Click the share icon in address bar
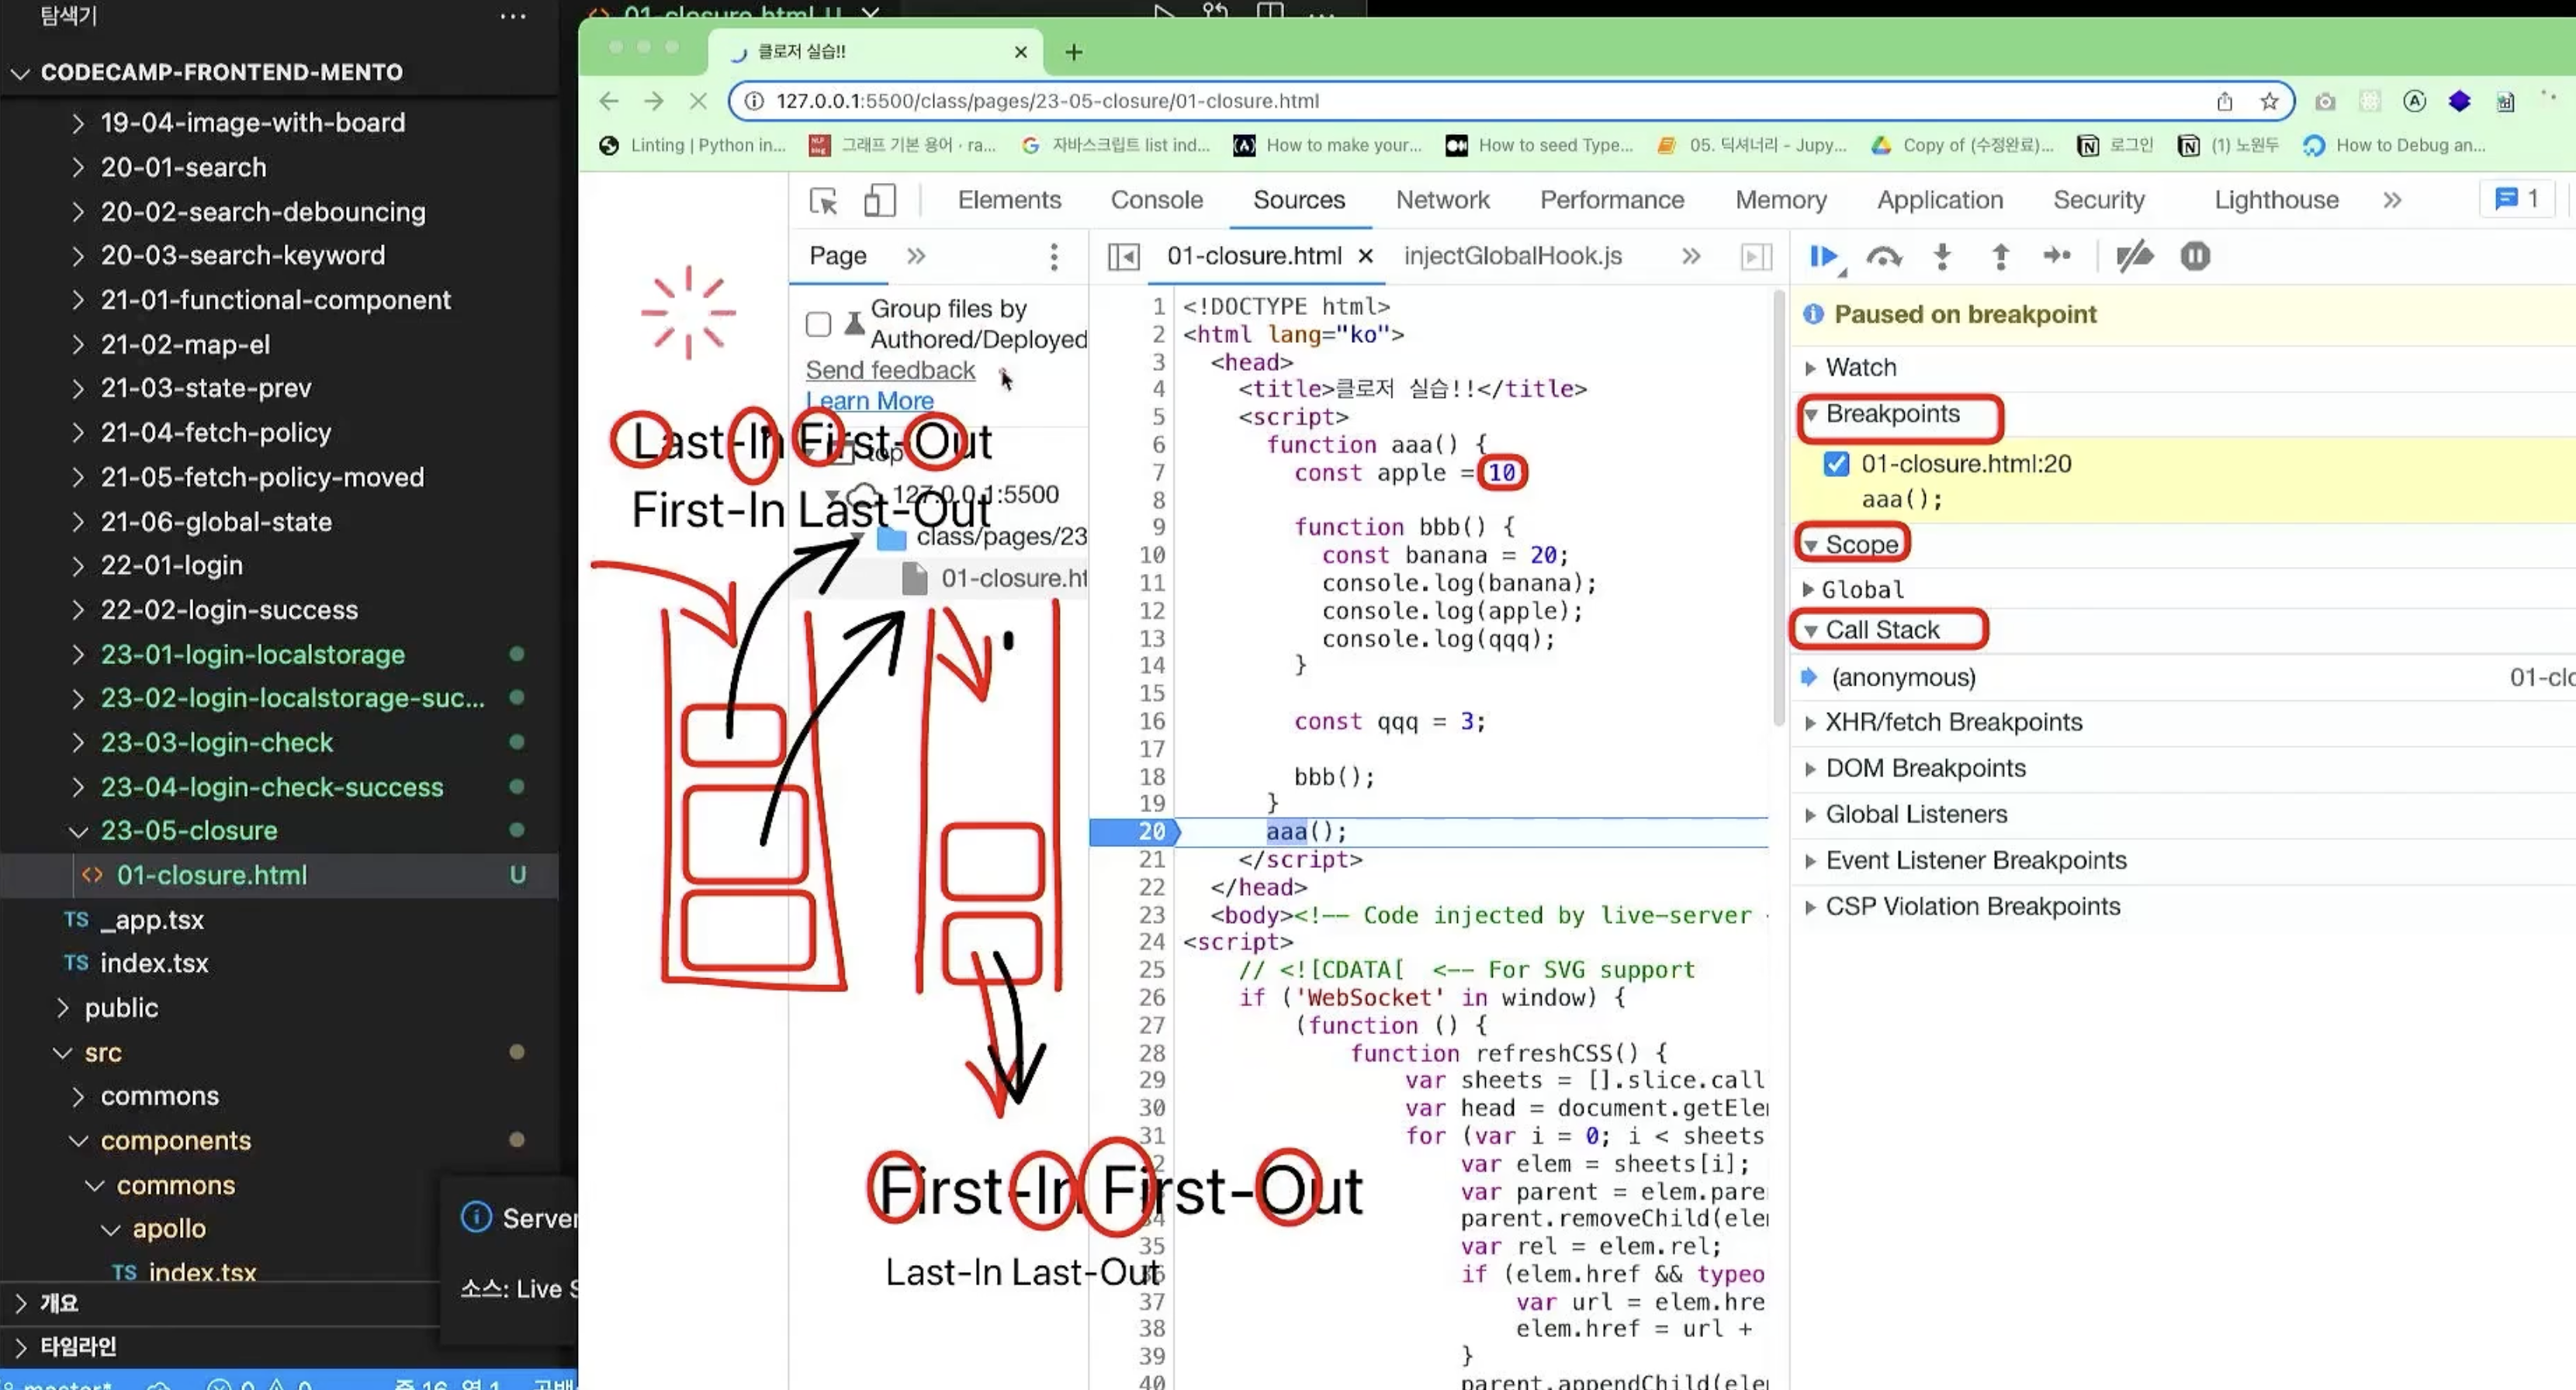Viewport: 2576px width, 1390px height. tap(2224, 101)
